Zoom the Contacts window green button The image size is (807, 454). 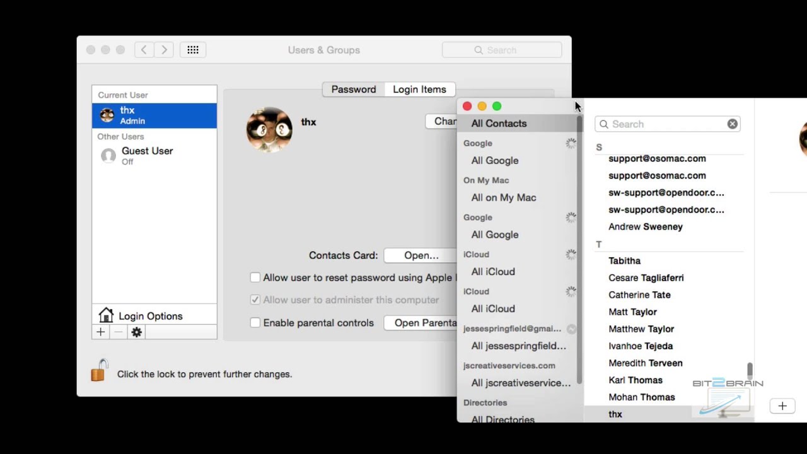(x=497, y=106)
